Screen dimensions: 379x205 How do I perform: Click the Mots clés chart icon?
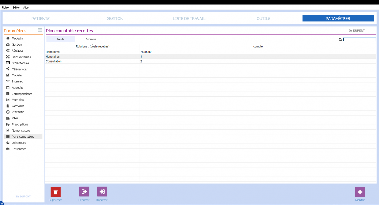[8, 100]
